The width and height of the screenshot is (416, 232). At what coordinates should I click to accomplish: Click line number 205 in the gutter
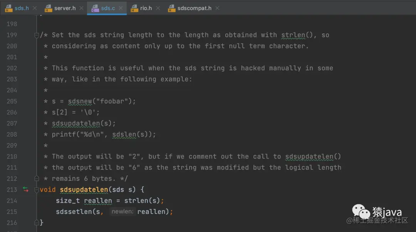12,101
